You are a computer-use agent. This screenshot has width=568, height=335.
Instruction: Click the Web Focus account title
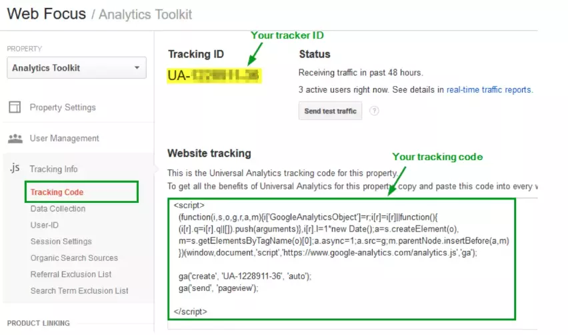click(x=47, y=14)
